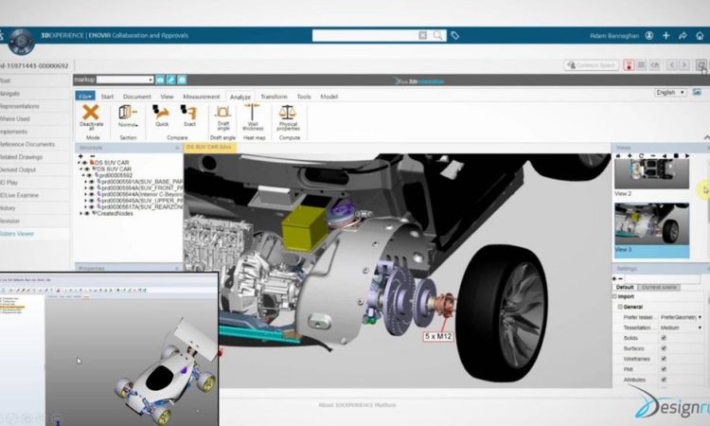The width and height of the screenshot is (710, 426).
Task: Click the Views panel refresh icon
Action: point(641,156)
